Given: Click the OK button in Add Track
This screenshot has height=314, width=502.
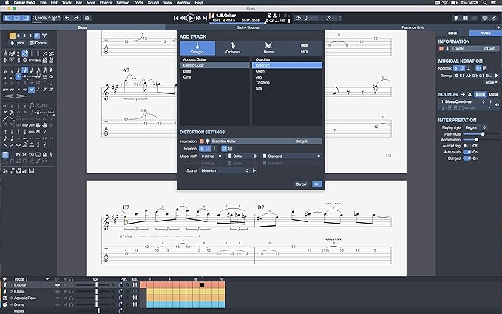Looking at the screenshot, I should click(316, 184).
